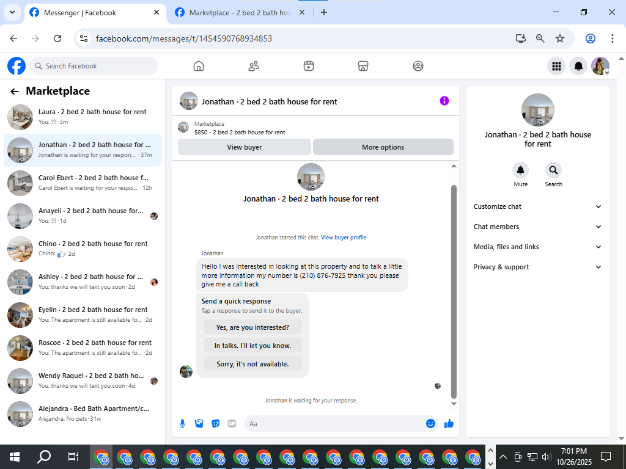
Task: Open Eyelin's conversation
Action: pyautogui.click(x=83, y=315)
